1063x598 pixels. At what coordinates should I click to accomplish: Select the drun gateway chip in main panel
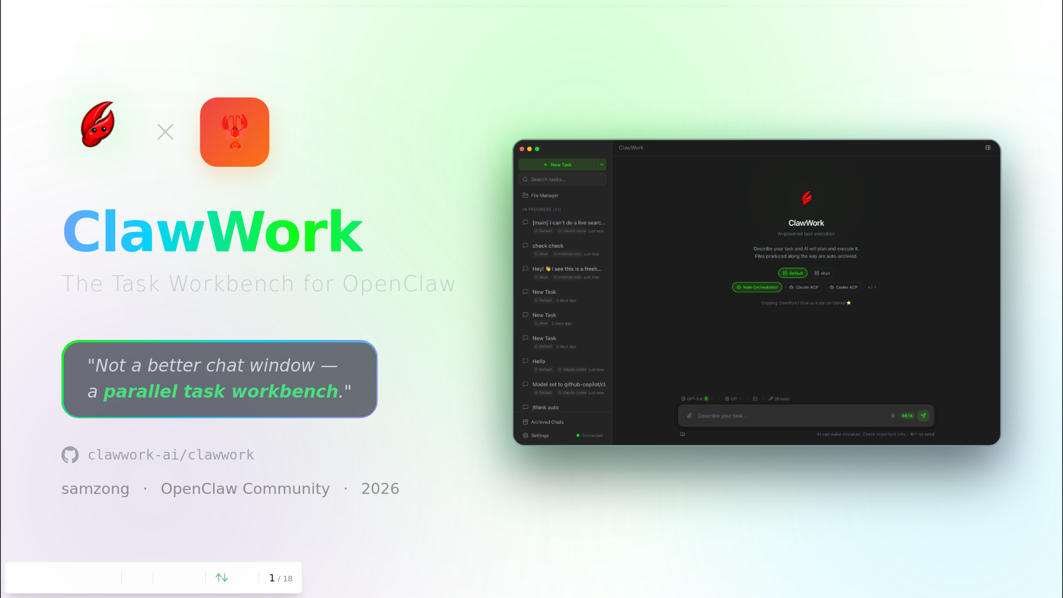(x=822, y=273)
